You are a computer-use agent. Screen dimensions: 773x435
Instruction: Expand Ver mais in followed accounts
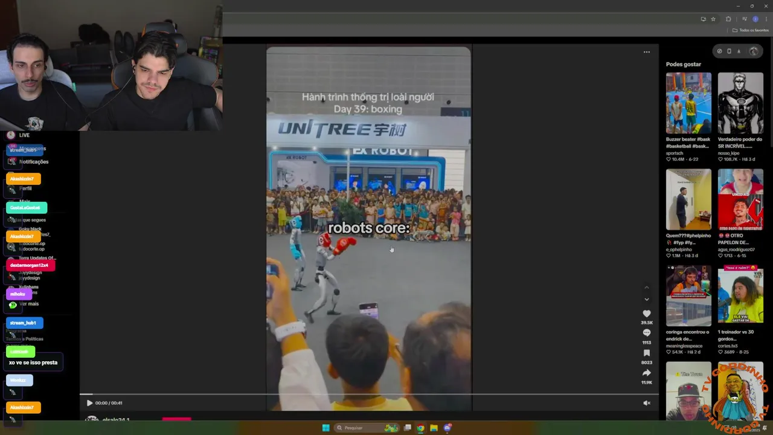click(x=29, y=304)
